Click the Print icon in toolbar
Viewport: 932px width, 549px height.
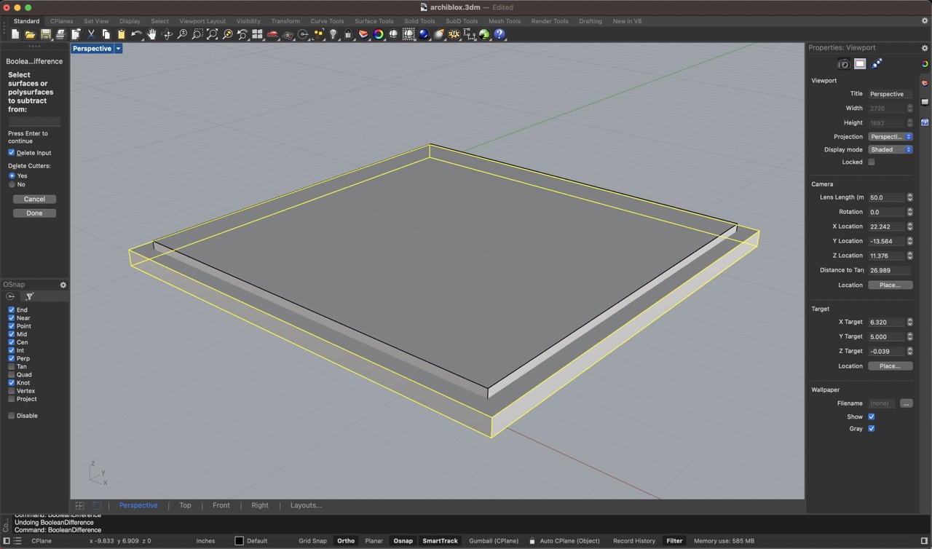click(60, 34)
